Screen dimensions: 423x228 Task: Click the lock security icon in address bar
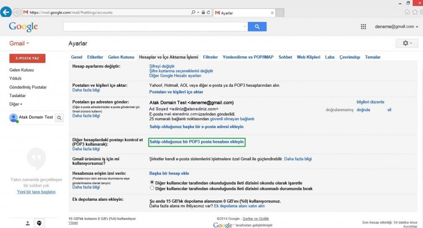point(203,12)
